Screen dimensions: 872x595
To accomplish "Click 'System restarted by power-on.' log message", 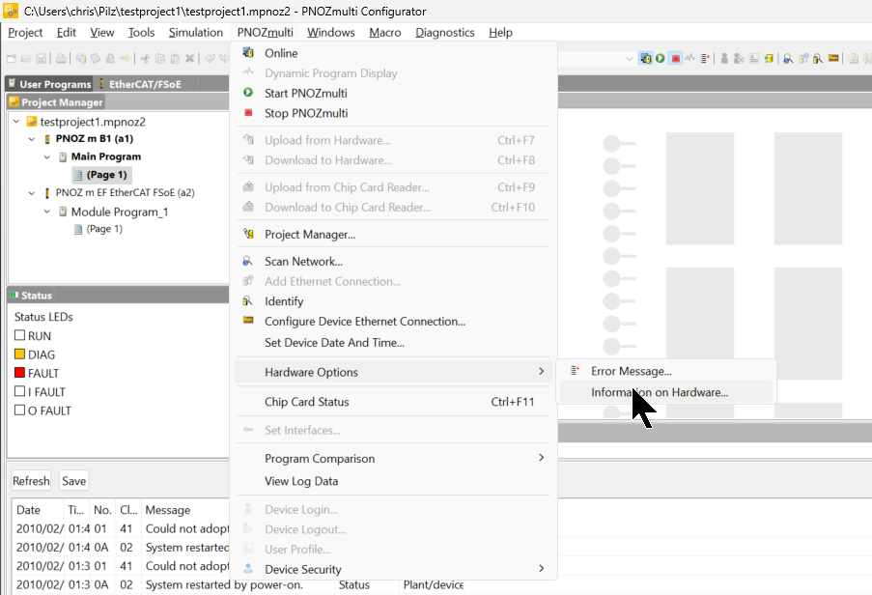I will (224, 585).
